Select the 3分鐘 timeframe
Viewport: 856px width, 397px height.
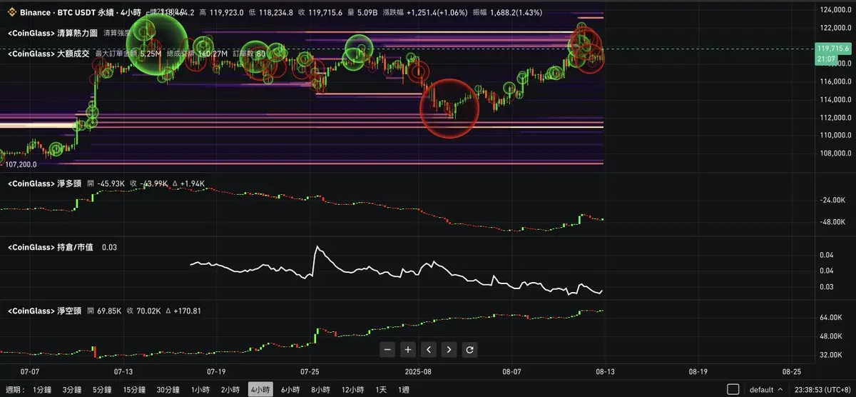click(72, 390)
